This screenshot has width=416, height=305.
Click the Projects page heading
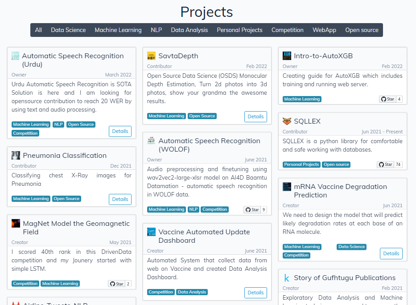click(x=206, y=12)
